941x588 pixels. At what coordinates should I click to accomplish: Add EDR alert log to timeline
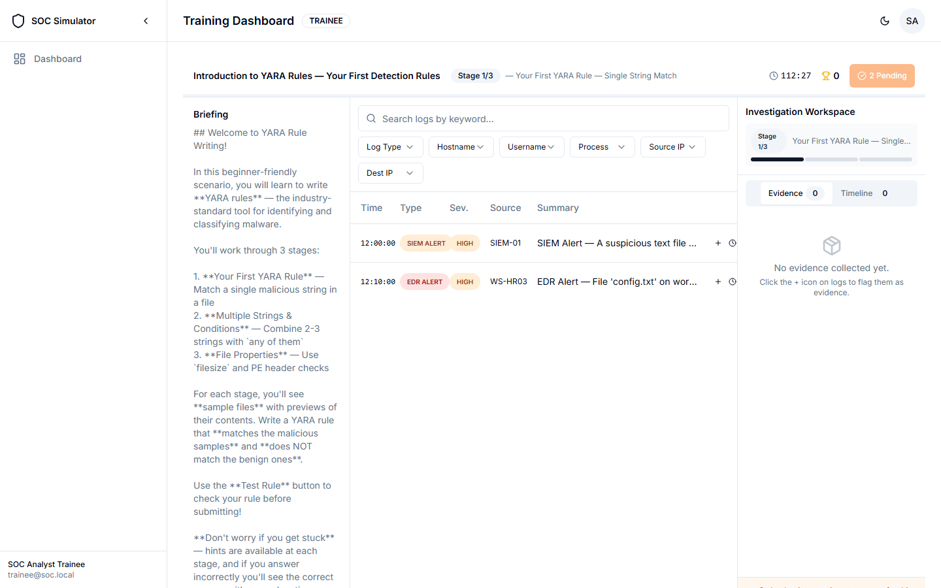[x=733, y=282]
